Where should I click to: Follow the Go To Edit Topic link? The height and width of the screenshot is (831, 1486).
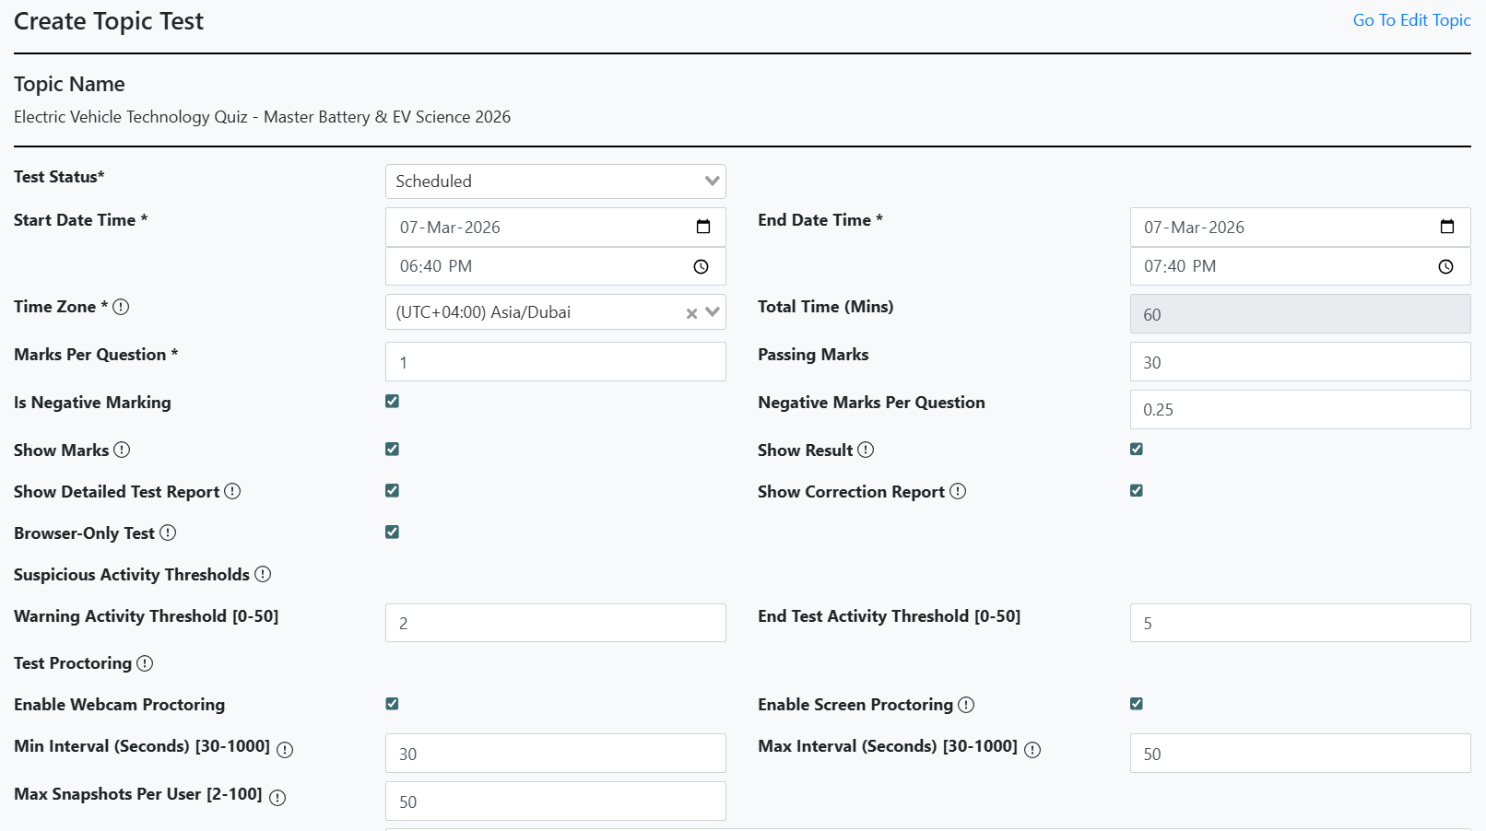(1411, 19)
